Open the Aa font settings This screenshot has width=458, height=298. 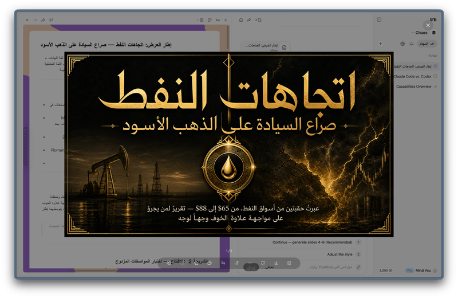218,20
